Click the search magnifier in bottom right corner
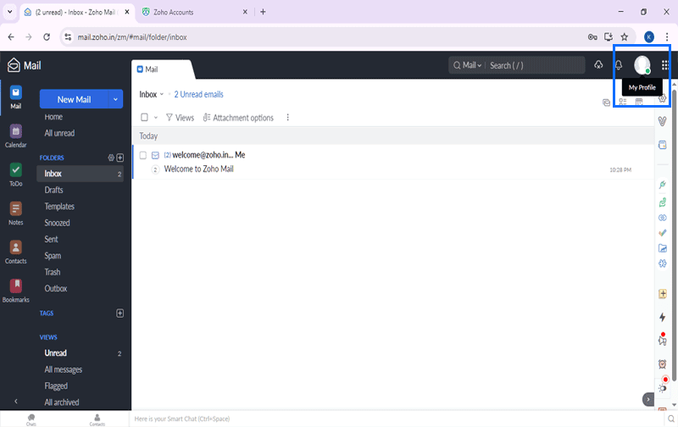The image size is (678, 427). click(670, 419)
